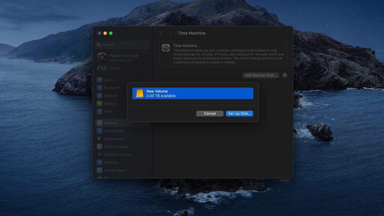Cancel the backup disk selection dialog
384x216 pixels.
tap(210, 114)
